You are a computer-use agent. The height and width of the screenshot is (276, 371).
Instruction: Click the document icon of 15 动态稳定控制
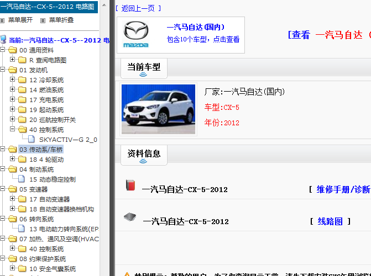coord(22,179)
